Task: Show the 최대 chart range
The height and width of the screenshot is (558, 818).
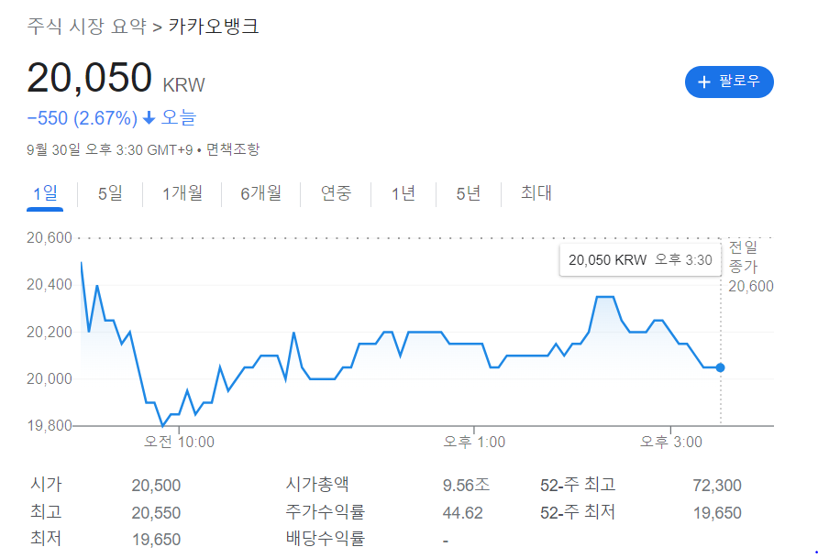Action: (x=536, y=193)
